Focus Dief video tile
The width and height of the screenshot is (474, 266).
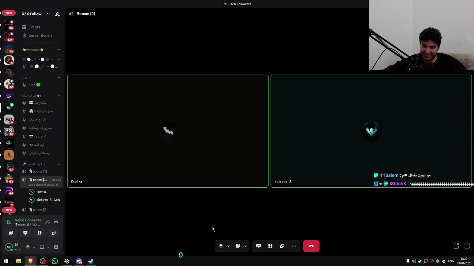point(168,131)
